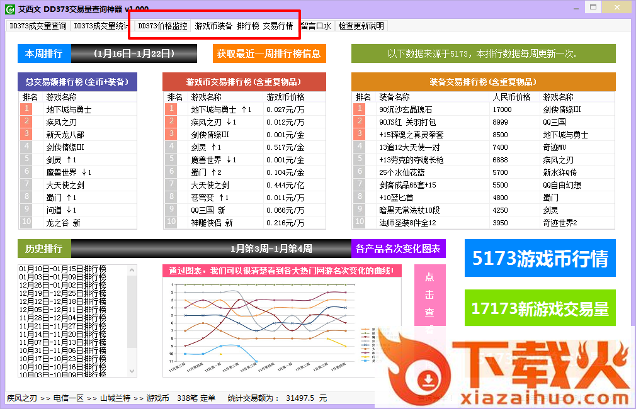The height and width of the screenshot is (409, 636).
Task: Click the 游戏币价格 column header
Action: (x=285, y=97)
